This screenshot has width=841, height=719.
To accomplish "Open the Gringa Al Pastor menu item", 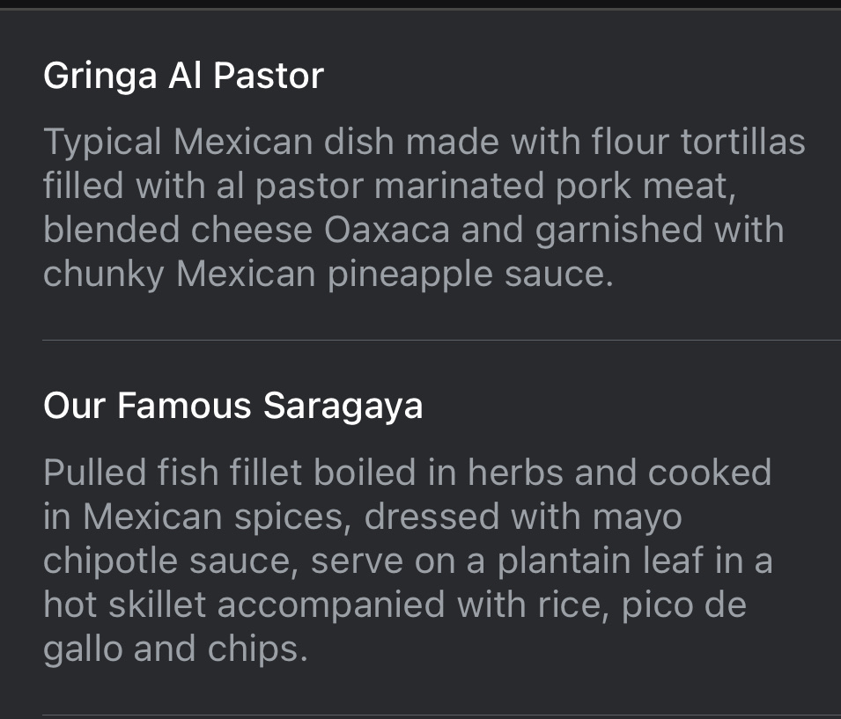I will pos(421,175).
